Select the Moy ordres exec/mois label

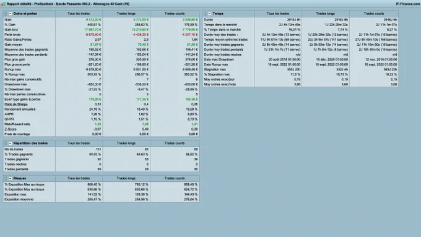click(220, 85)
